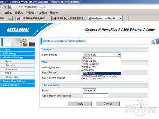Viewport: 159px width, 119px height.
Task: Click the Cancel button
Action: pyautogui.click(x=108, y=104)
